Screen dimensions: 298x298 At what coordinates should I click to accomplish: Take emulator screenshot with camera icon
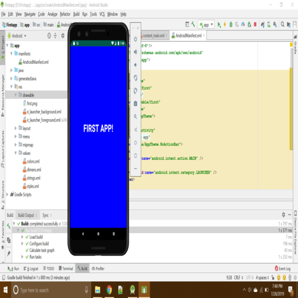click(x=135, y=104)
